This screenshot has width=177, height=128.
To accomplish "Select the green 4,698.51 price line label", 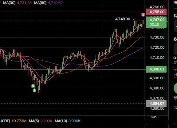I will coord(156,69).
